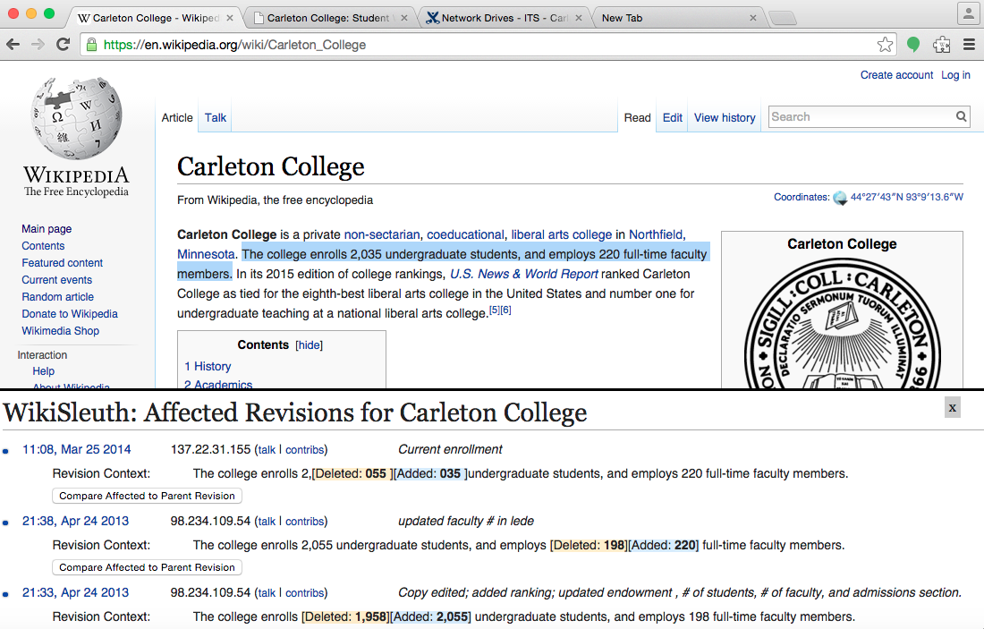This screenshot has width=984, height=629.
Task: Click the navigation back arrow
Action: click(x=13, y=43)
